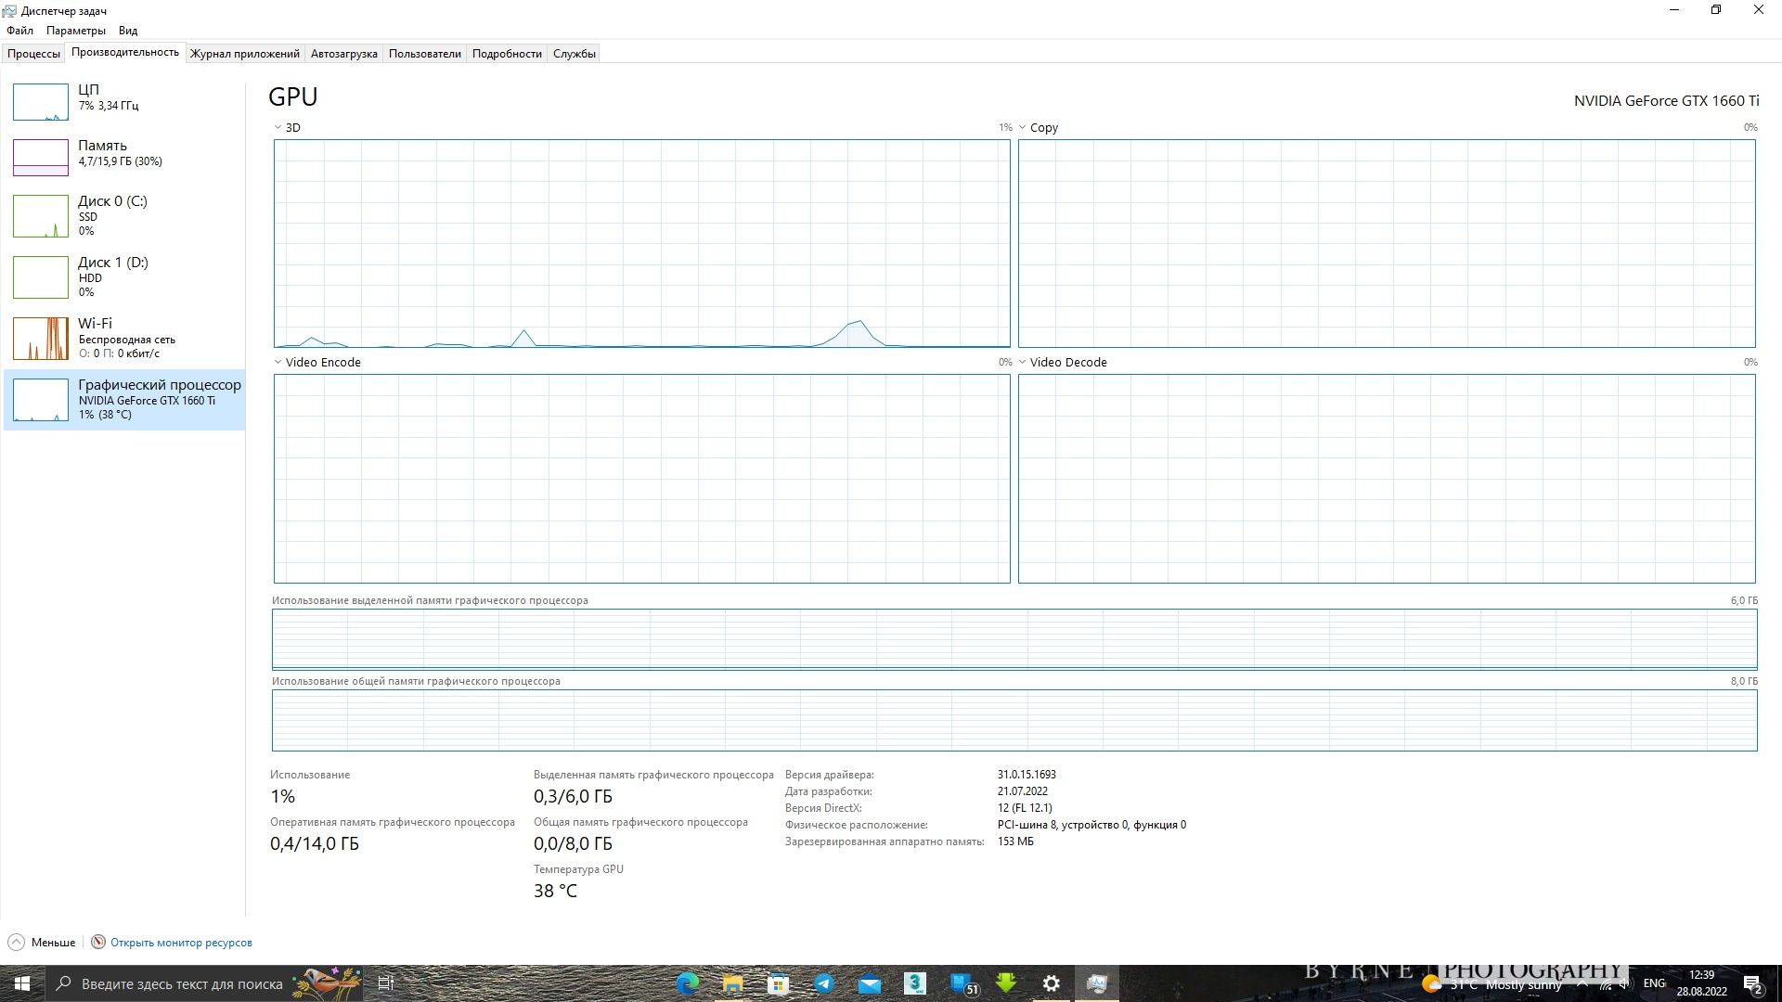Viewport: 1782px width, 1002px height.
Task: Open resource monitor via Открыть монитор ресурсов
Action: (x=181, y=943)
